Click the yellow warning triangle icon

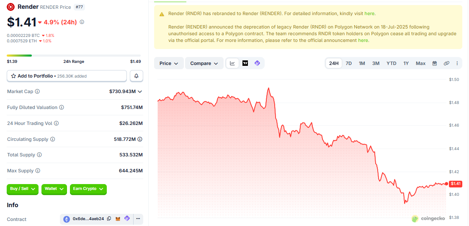click(x=162, y=14)
